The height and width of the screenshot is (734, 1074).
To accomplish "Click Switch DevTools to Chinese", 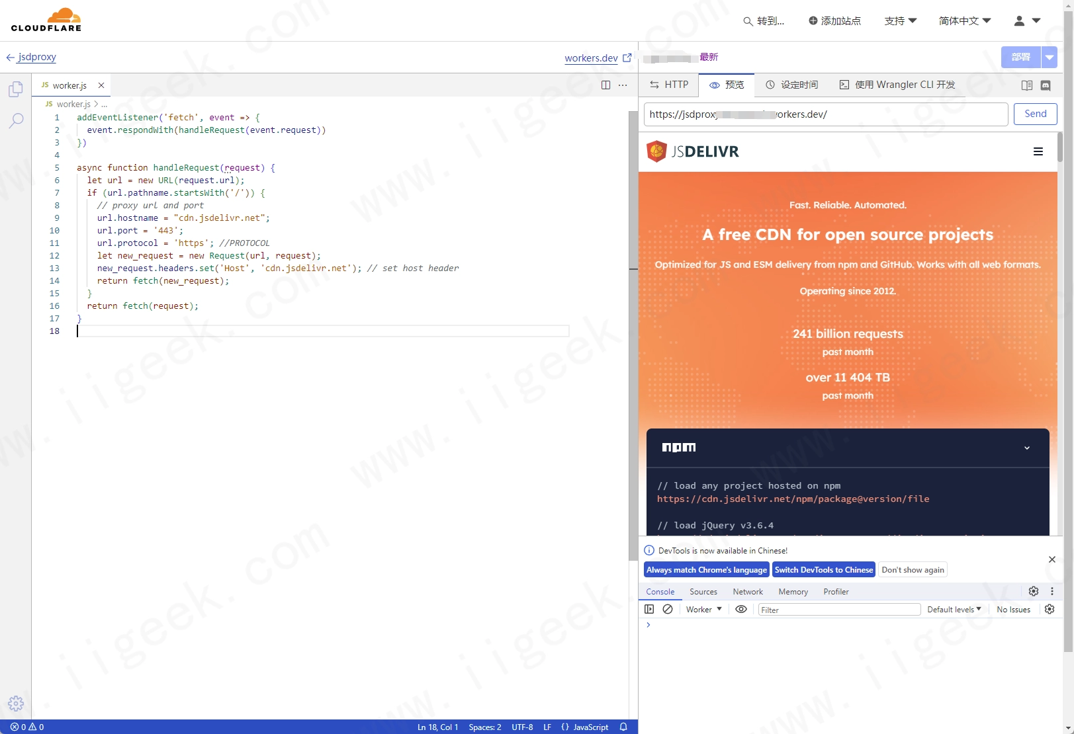I will click(824, 570).
